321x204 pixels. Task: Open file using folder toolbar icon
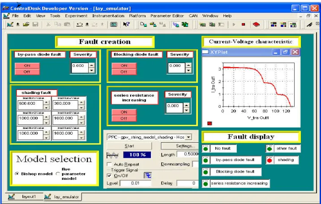click(26, 25)
